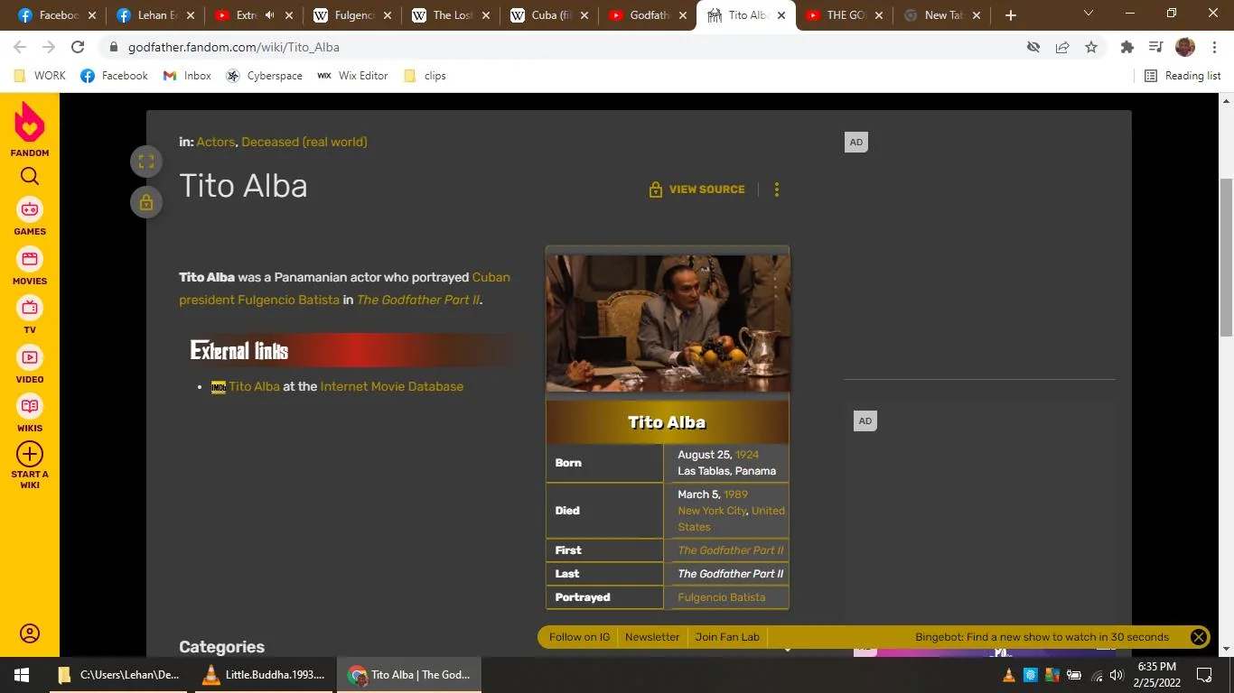Switch to the VLC Little.Buddha taskbar window
The image size is (1234, 693).
click(x=262, y=675)
